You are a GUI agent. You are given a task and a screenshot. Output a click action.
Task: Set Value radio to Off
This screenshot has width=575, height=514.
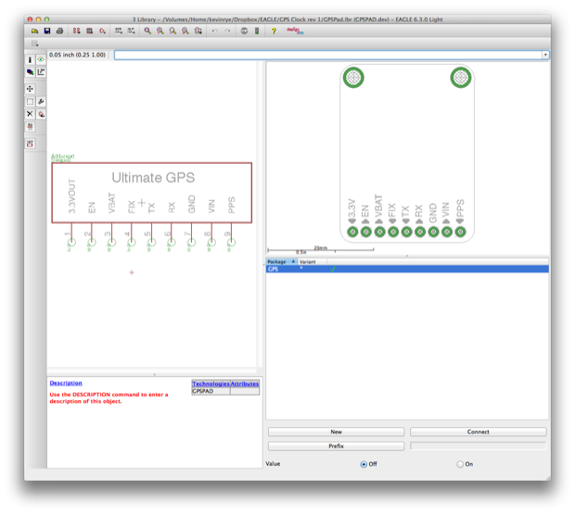(x=364, y=464)
